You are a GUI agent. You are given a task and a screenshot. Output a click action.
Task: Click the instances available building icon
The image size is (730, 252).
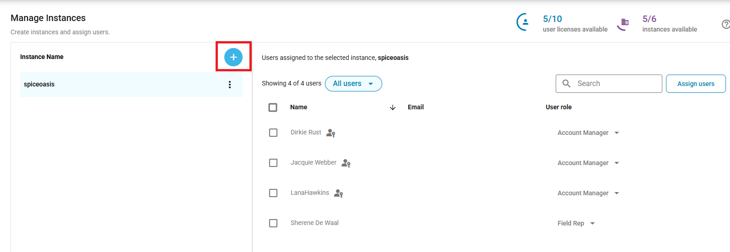click(x=623, y=23)
